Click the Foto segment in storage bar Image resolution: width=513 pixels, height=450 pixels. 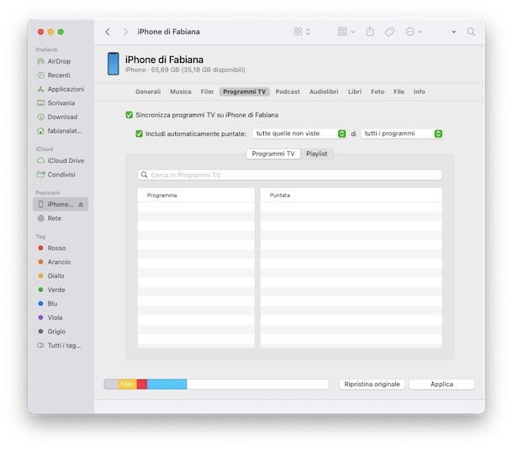(127, 385)
